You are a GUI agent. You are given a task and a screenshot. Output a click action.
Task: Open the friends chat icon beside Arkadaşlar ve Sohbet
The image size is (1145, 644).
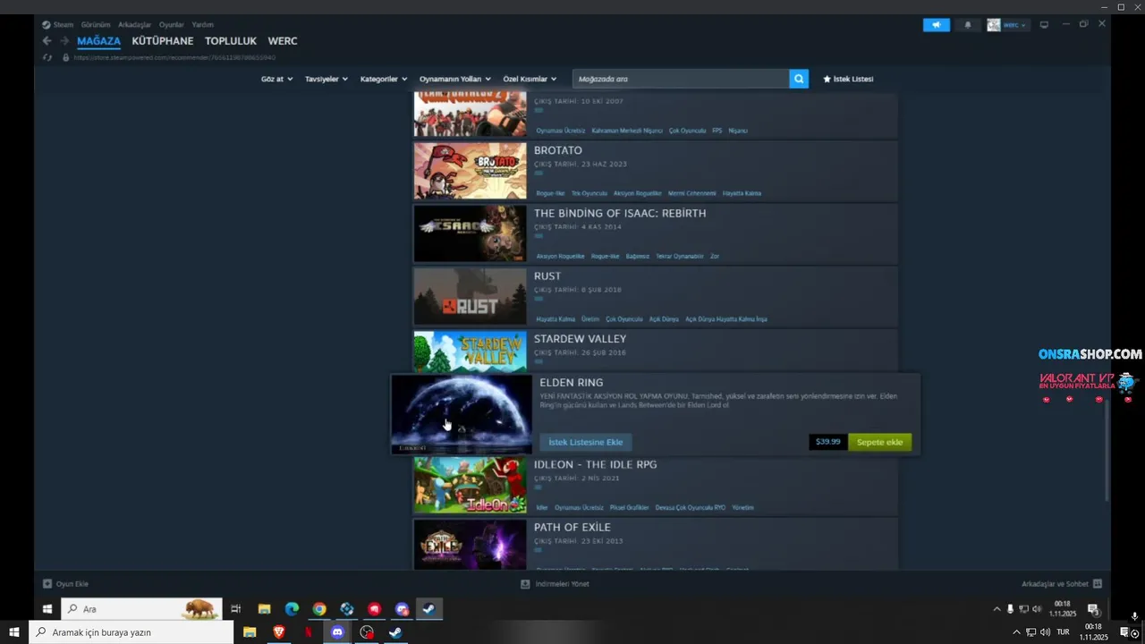click(1097, 584)
